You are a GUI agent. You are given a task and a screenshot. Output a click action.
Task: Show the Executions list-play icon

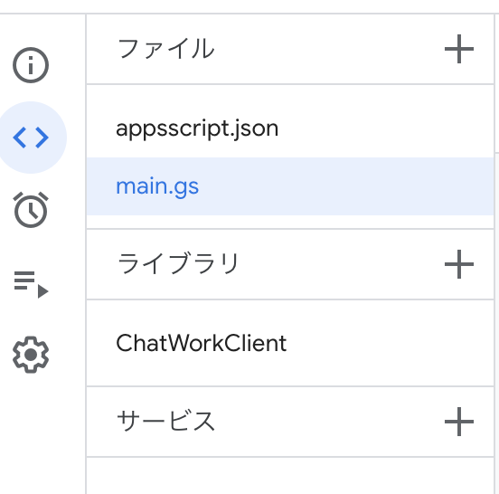[x=31, y=284]
